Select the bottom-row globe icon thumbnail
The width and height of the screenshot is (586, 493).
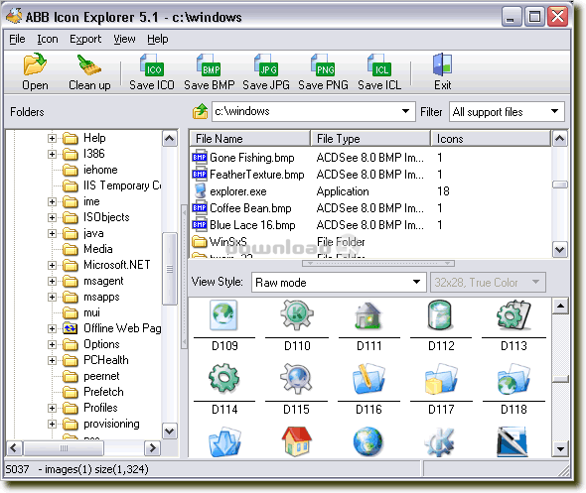(x=367, y=441)
